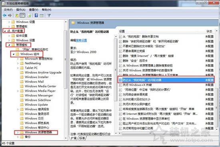Toggle the Show/Hide Console Tree toolbar icon
This screenshot has width=220, height=147.
click(22, 15)
